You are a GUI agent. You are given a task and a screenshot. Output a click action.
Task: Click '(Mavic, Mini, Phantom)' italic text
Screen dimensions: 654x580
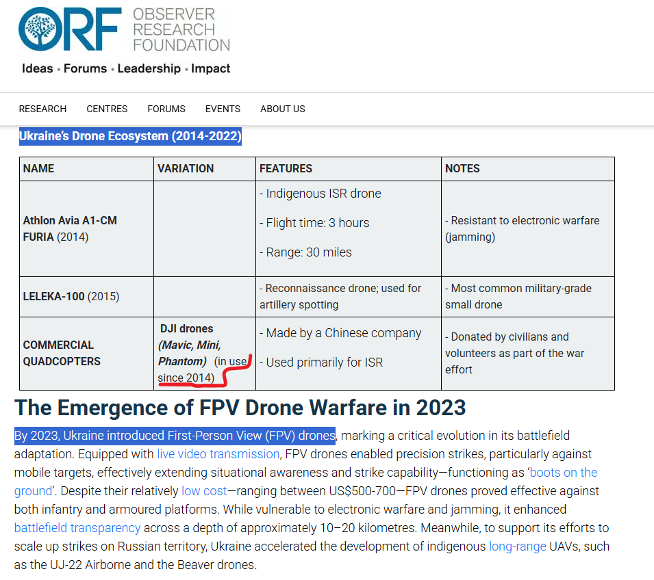190,353
